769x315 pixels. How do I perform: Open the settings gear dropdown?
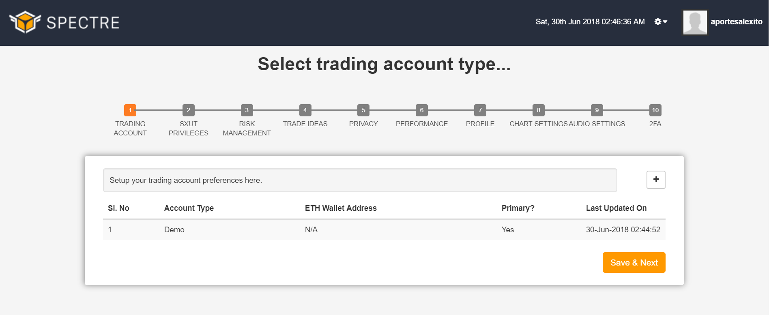point(661,21)
